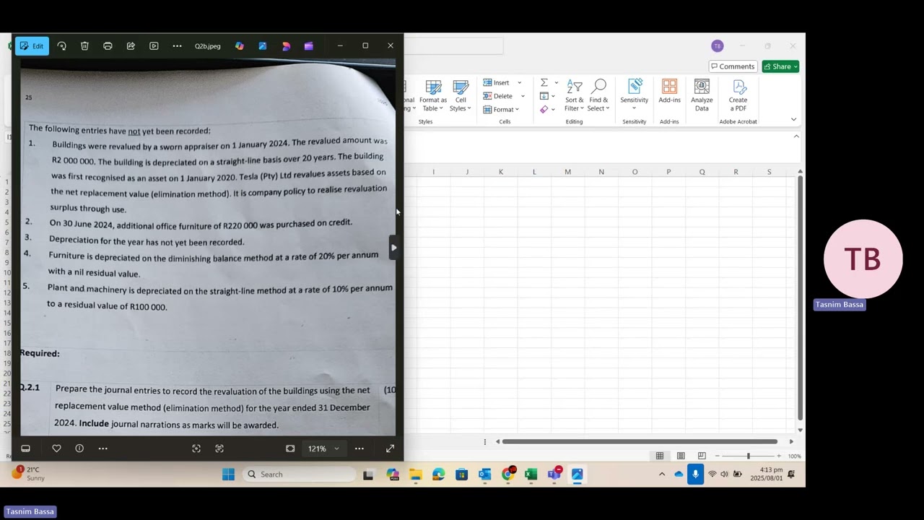Click zoom out minus on Excel status bar
Screen dimensions: 924x520
[x=718, y=456]
